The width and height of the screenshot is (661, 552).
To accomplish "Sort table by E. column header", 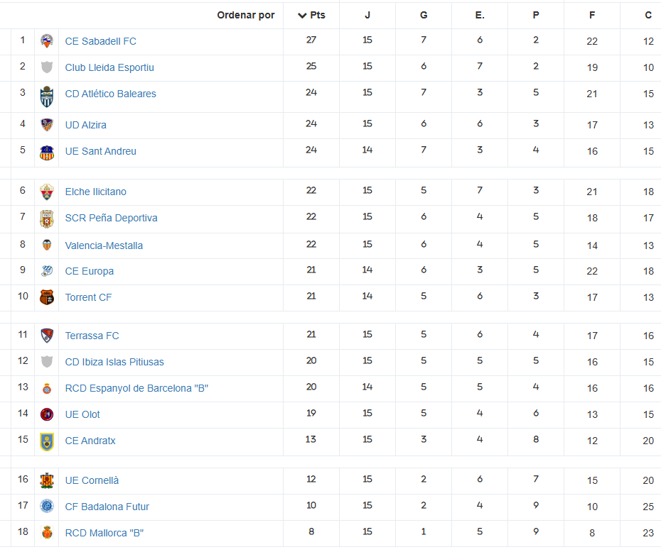I will [480, 15].
